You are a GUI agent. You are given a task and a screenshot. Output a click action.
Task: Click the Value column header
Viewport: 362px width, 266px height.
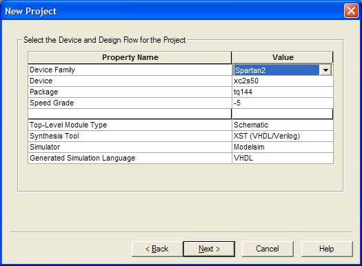tap(282, 57)
